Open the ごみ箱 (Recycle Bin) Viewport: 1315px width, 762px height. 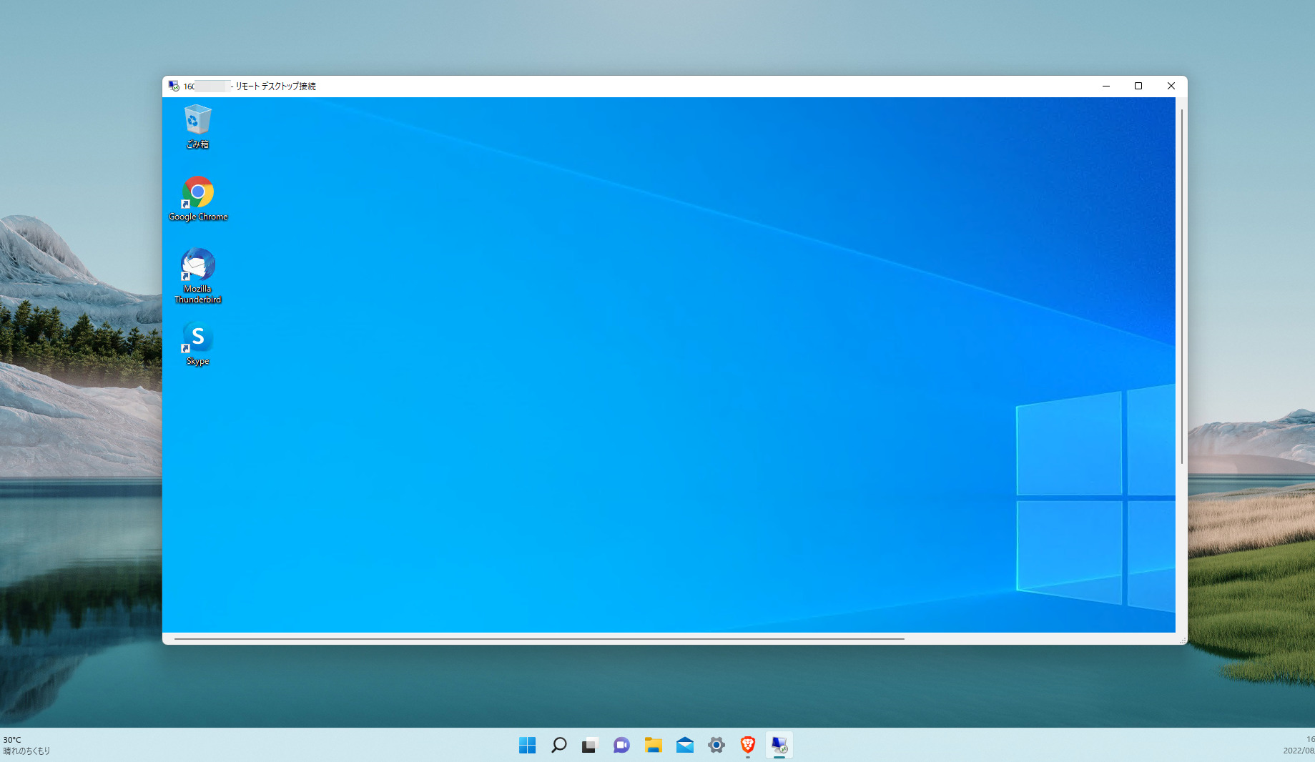click(x=197, y=120)
